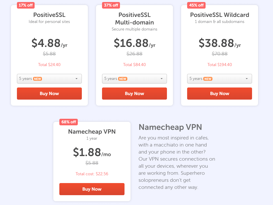Click the NEW tag in PositiveSSL dropdown
273x205 pixels.
click(38, 79)
